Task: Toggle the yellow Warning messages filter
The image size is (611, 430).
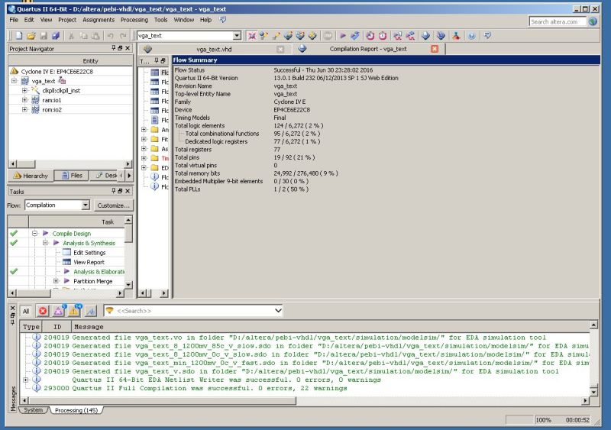Action: coord(74,311)
